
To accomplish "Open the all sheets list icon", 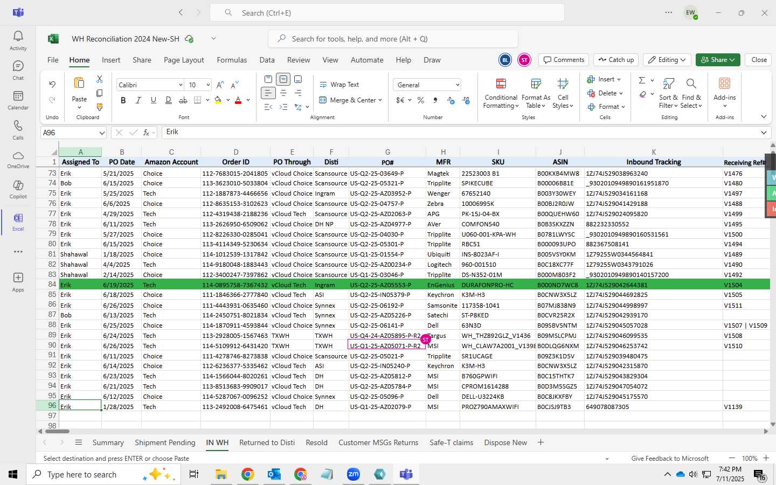I will [79, 442].
